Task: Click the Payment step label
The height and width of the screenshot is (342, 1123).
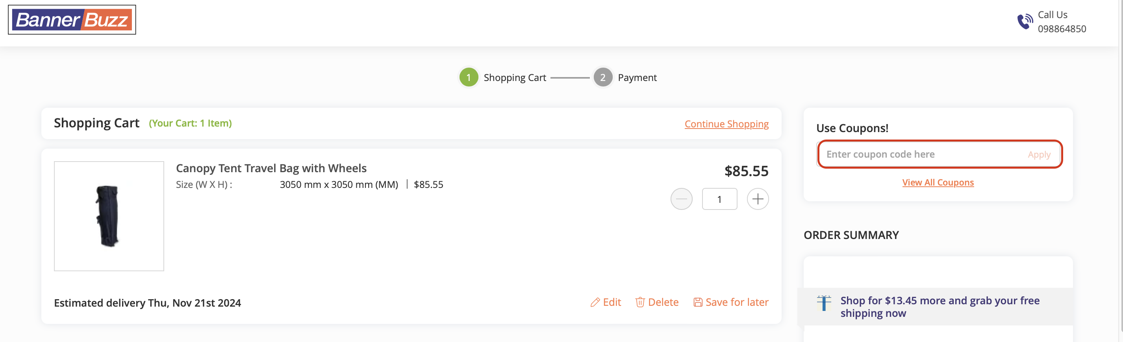Action: coord(637,77)
